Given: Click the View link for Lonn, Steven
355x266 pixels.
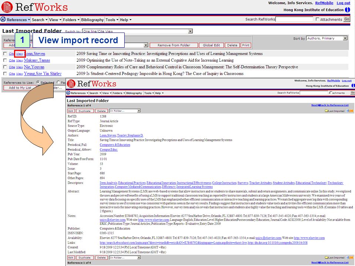Looking at the screenshot, I should click(x=20, y=54).
